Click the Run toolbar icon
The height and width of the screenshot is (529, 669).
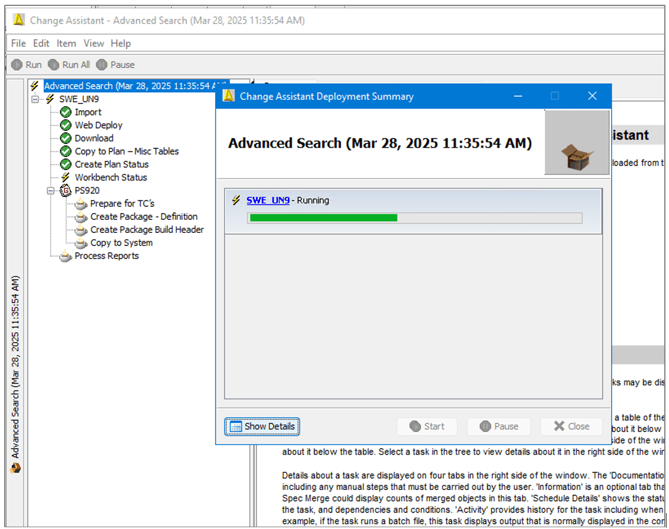(17, 65)
